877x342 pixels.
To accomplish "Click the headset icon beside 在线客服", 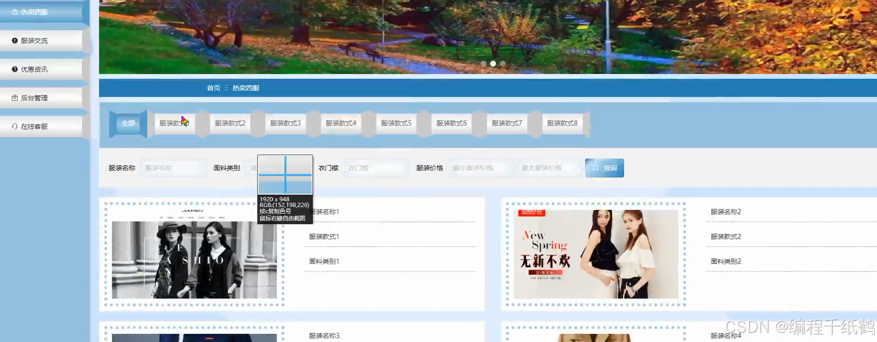I will click(x=15, y=126).
